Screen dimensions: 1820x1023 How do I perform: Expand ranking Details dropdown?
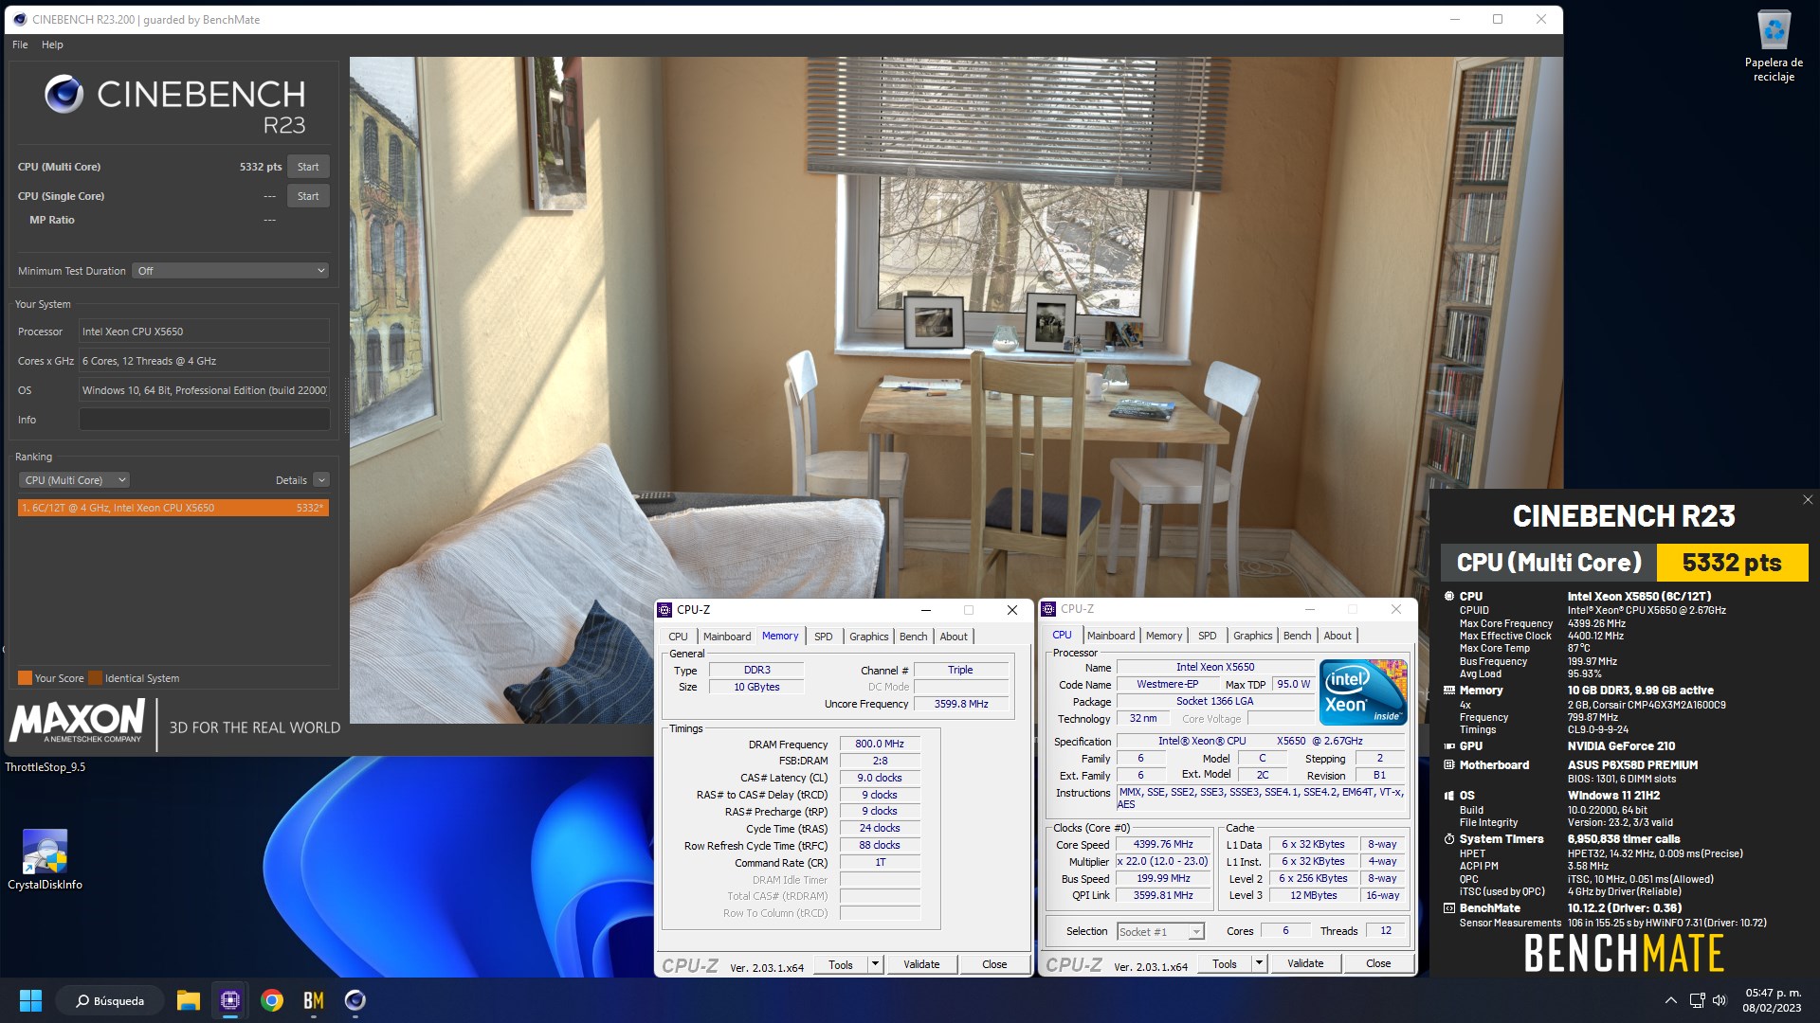click(321, 480)
